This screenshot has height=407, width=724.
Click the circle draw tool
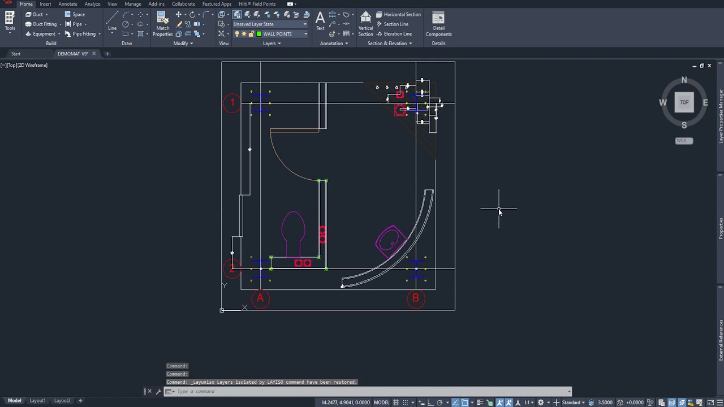(x=126, y=24)
